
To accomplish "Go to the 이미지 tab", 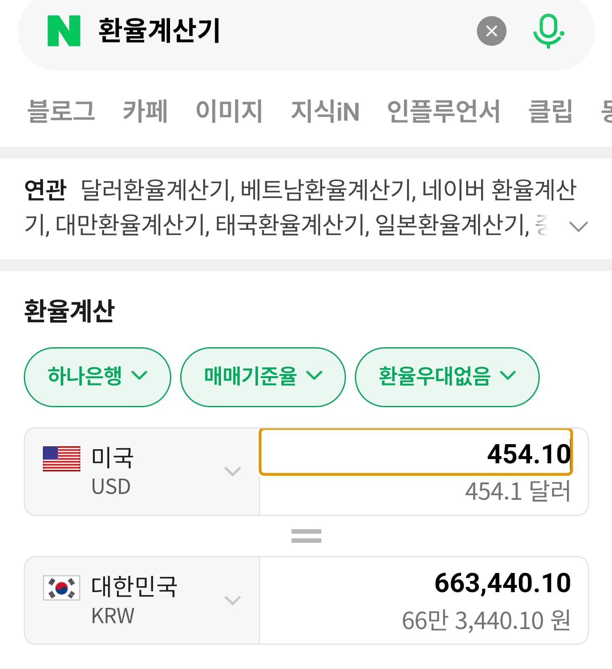I will [229, 111].
